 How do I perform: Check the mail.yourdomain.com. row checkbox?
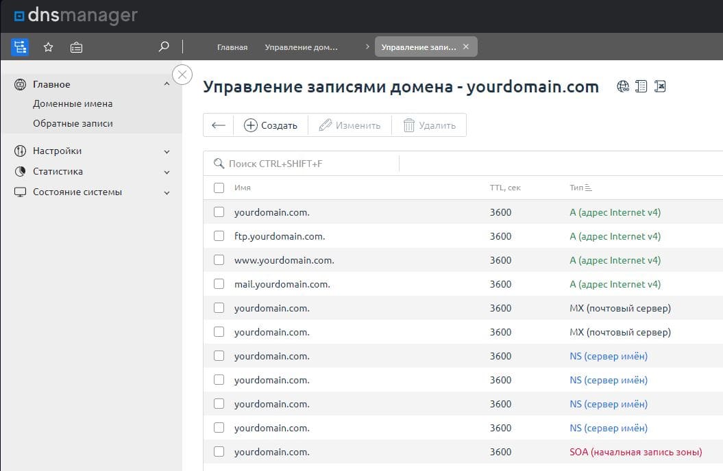pos(219,283)
